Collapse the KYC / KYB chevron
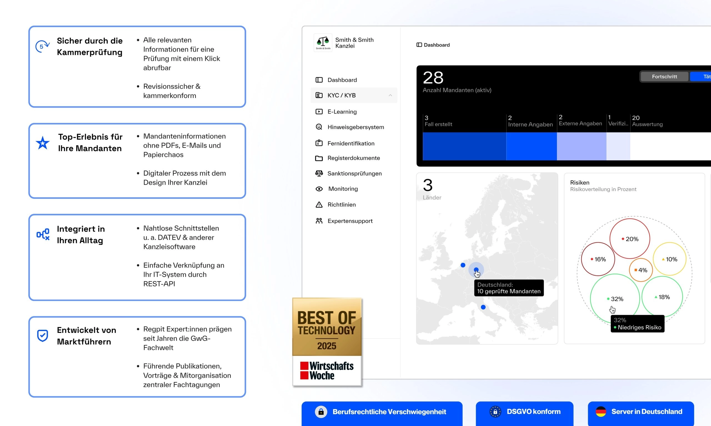711x426 pixels. click(x=390, y=95)
